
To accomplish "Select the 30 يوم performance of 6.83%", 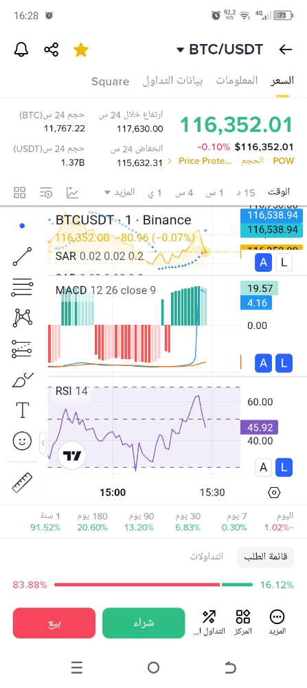I will 188,522.
